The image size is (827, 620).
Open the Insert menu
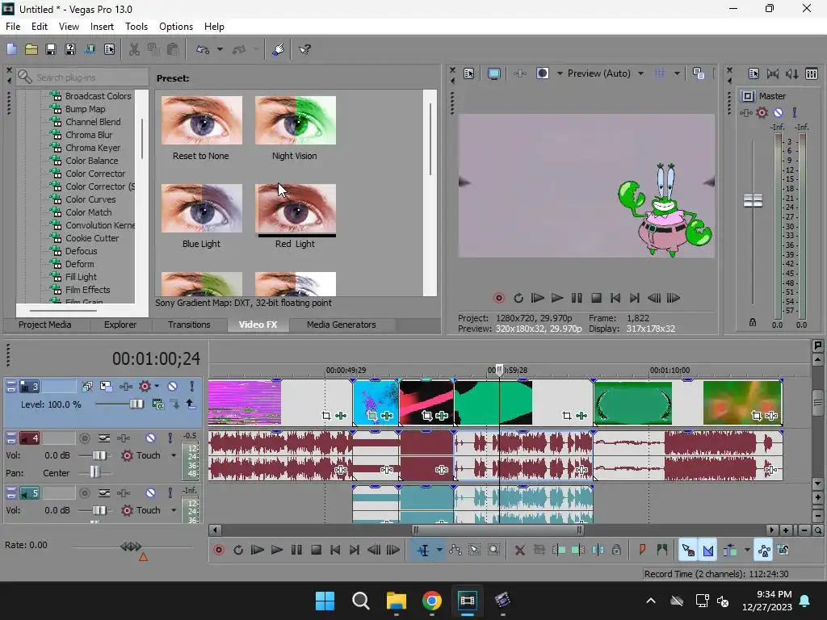pyautogui.click(x=102, y=27)
